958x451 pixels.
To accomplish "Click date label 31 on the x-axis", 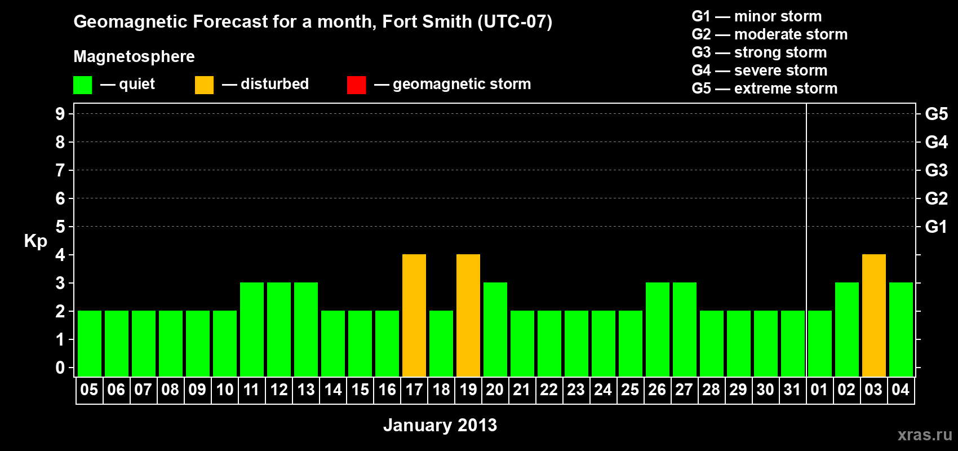I will click(x=792, y=390).
